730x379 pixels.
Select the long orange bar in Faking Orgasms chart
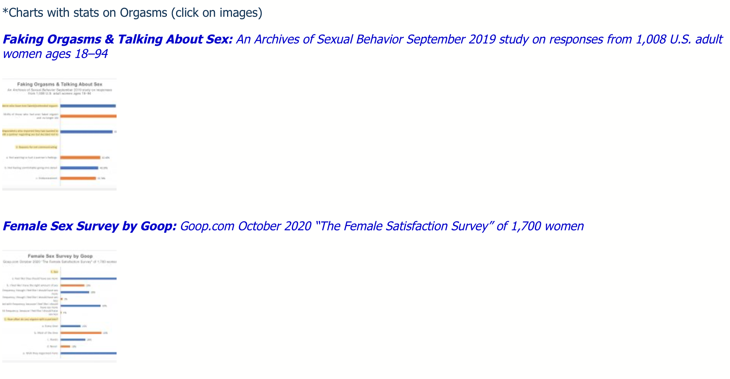pyautogui.click(x=88, y=116)
